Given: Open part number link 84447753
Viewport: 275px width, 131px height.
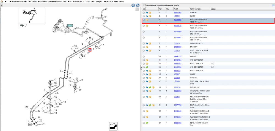Looking at the screenshot, I should [x=178, y=56].
